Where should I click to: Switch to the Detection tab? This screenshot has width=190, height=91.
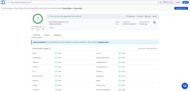(37, 35)
